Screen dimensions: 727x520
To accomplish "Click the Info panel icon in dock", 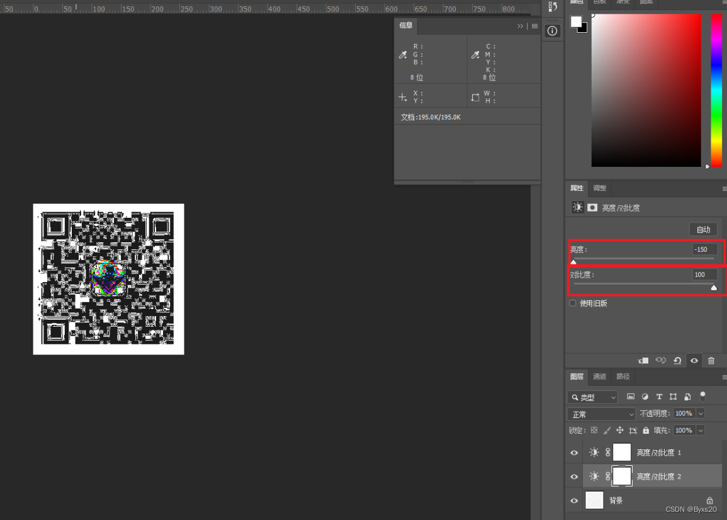I will 552,31.
